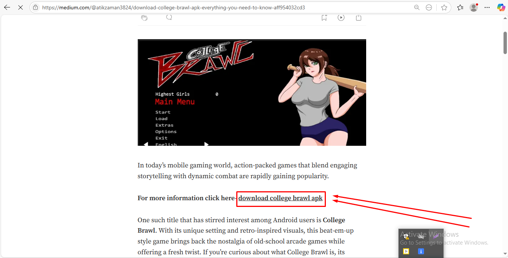The image size is (508, 258).
Task: Click the text "For more information click here-"
Action: click(x=188, y=198)
